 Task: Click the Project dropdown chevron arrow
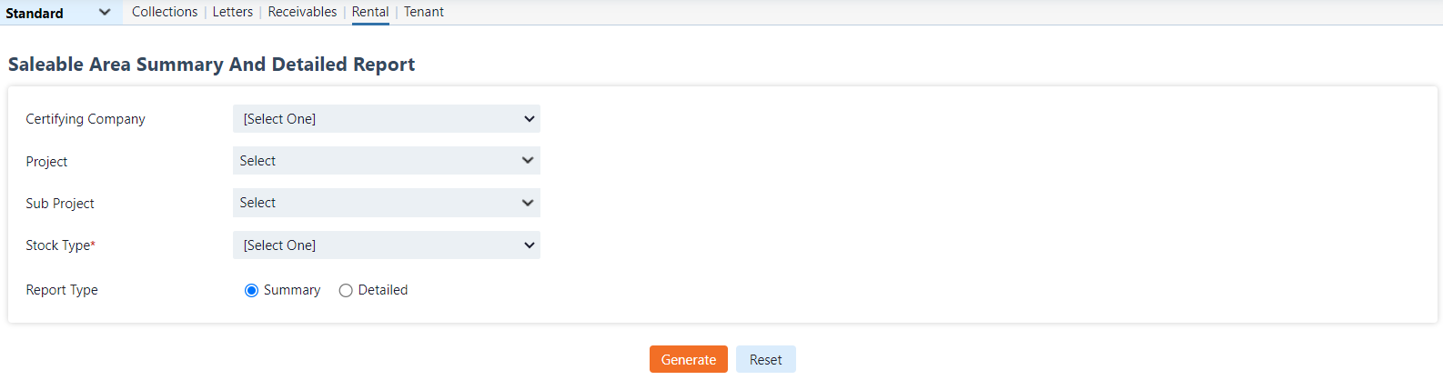coord(528,161)
